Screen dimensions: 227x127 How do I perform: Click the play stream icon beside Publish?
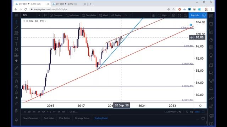click(204, 15)
